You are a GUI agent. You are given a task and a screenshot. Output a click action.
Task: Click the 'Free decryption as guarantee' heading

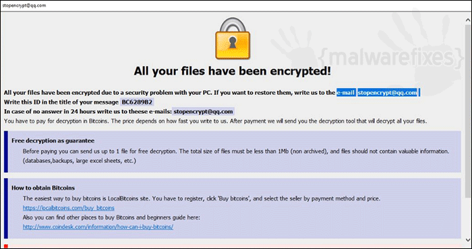tap(53, 141)
